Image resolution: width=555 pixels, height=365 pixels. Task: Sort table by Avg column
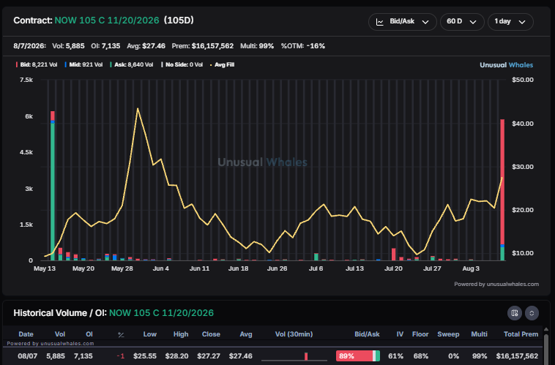coord(246,334)
